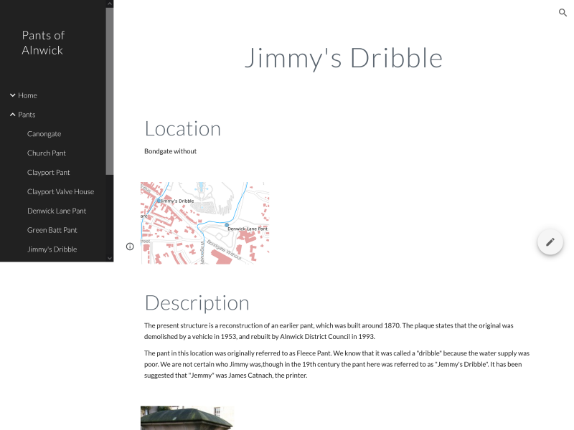
Task: Select Green Batt Pant in navigation
Action: [52, 230]
